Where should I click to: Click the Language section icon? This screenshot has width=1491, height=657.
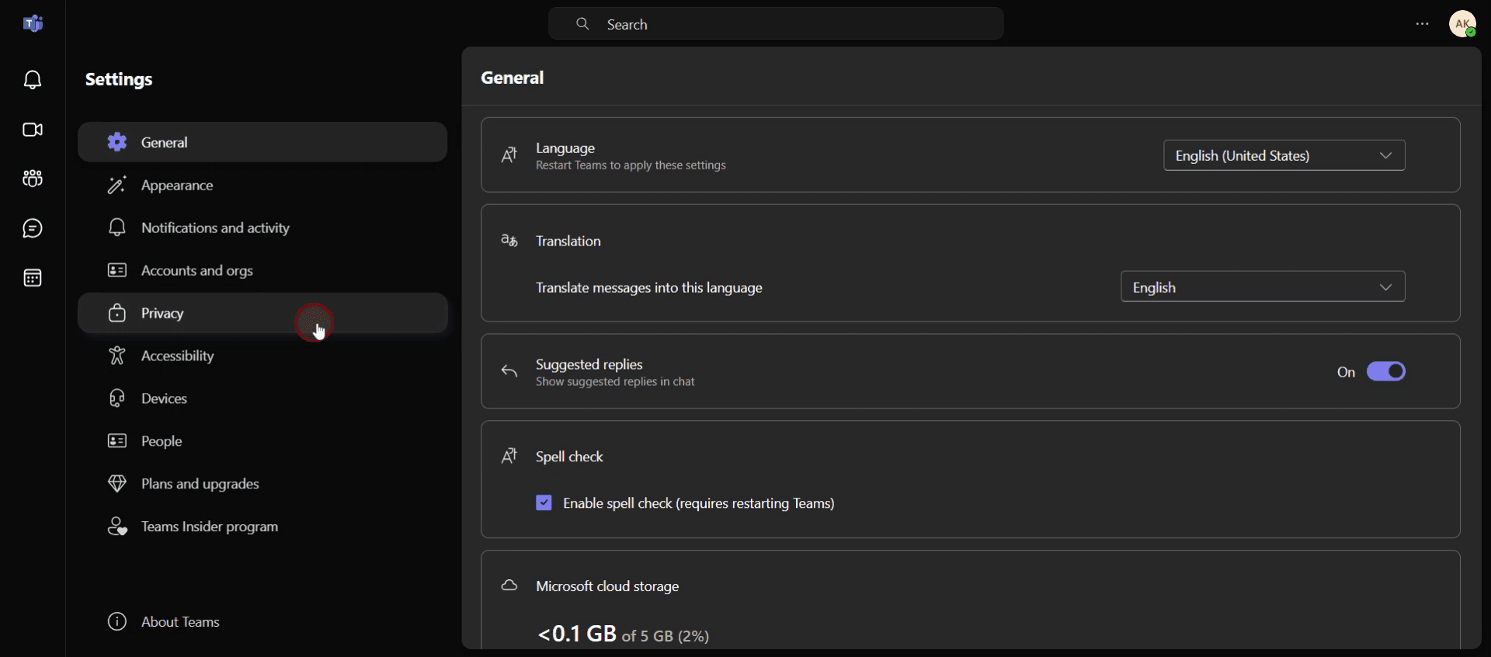(x=509, y=155)
